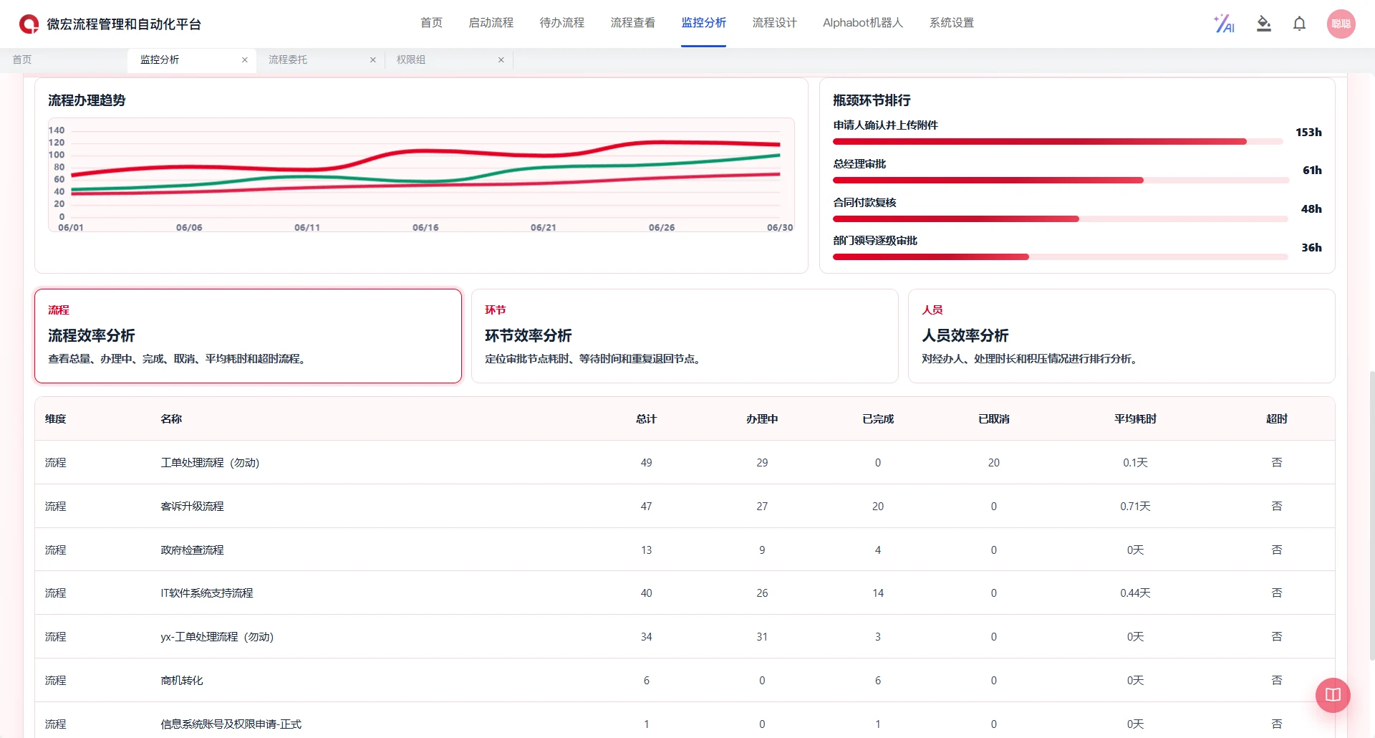
Task: Go to 首页 in top navigation
Action: click(431, 23)
